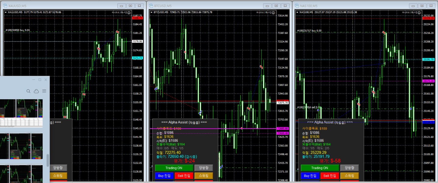Toggle 양방향 mode in the BTCUSD panel
The height and width of the screenshot is (183, 438).
pos(203,168)
